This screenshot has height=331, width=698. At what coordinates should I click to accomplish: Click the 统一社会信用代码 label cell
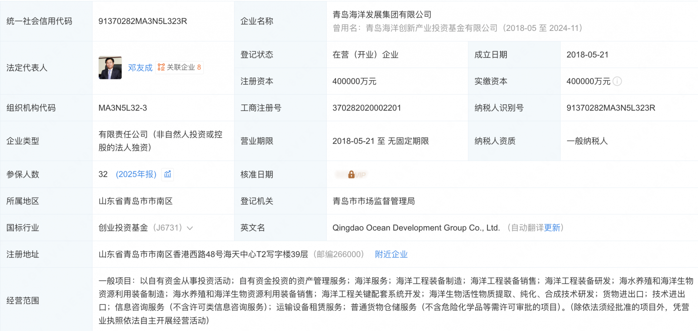coord(46,21)
